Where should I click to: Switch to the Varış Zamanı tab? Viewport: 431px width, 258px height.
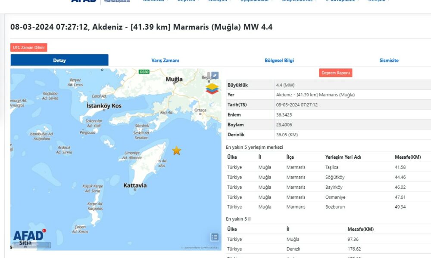165,61
